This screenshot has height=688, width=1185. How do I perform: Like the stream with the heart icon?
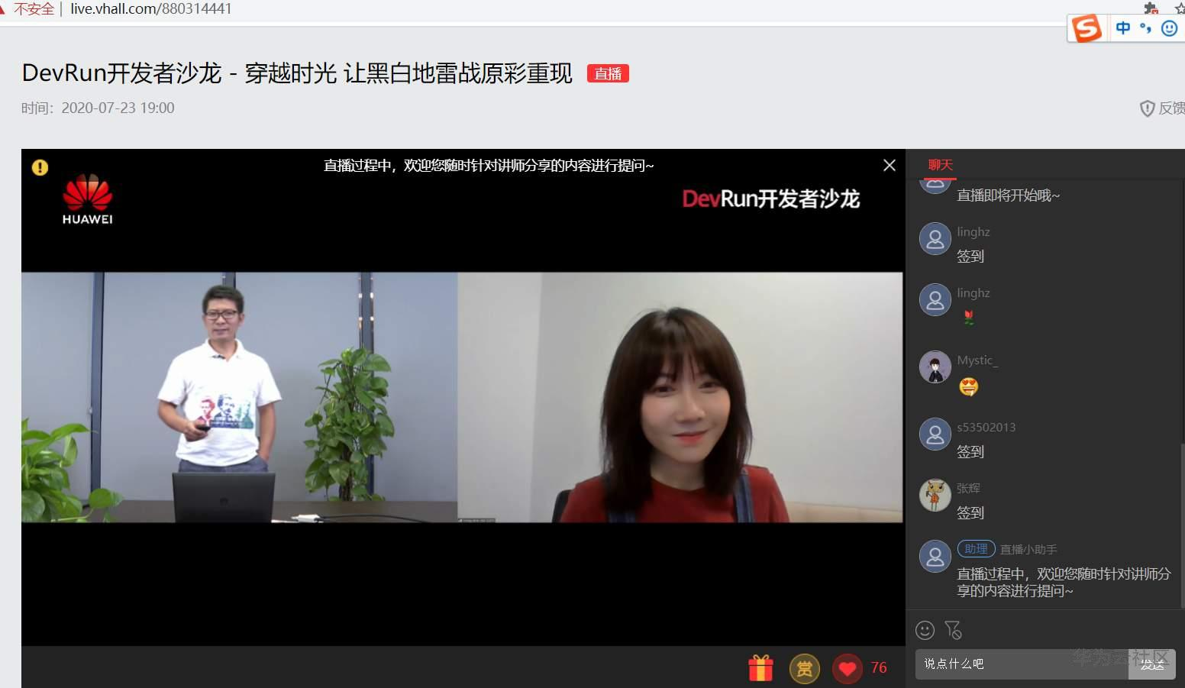847,669
